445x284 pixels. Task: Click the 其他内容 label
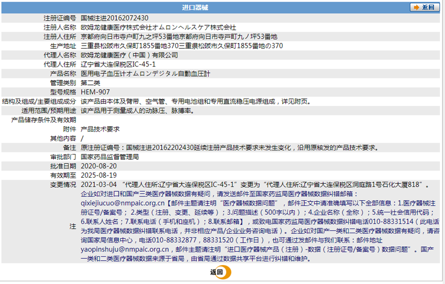(x=63, y=138)
